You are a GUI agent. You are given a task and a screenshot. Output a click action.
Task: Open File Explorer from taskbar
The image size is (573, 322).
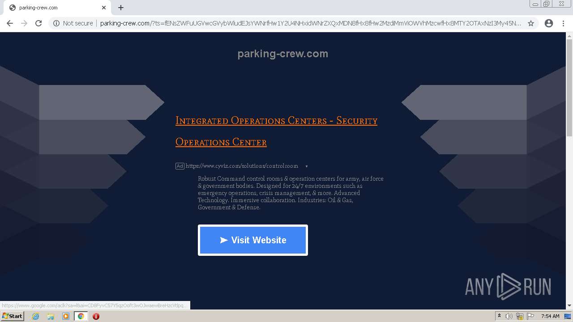pos(51,316)
